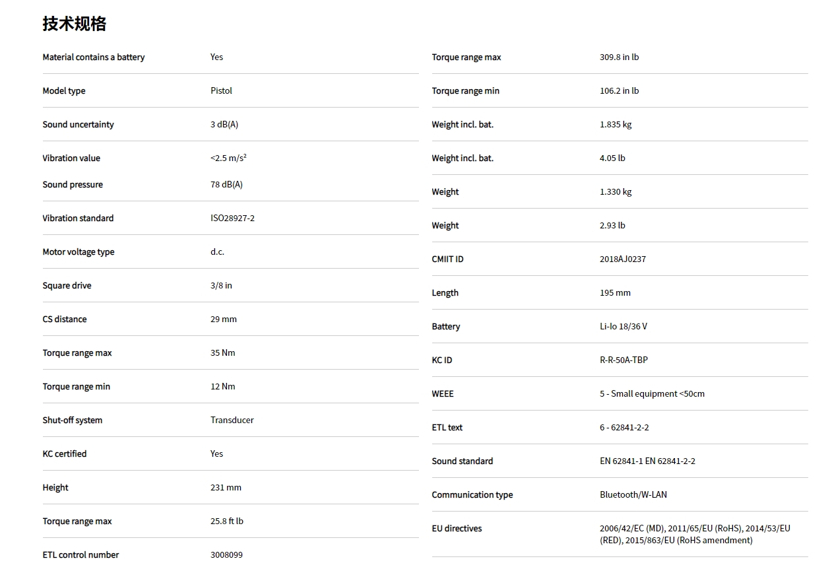Click the 技术规格 section heading

tap(75, 24)
